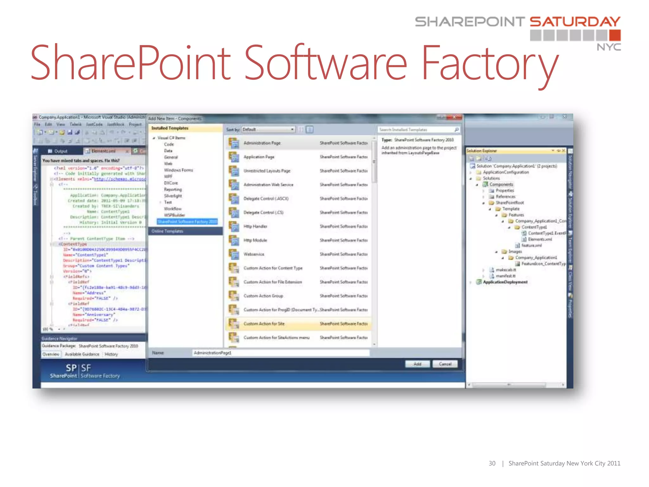The height and width of the screenshot is (487, 649).
Task: Pick Custom Action for File Extension icon
Action: point(234,282)
